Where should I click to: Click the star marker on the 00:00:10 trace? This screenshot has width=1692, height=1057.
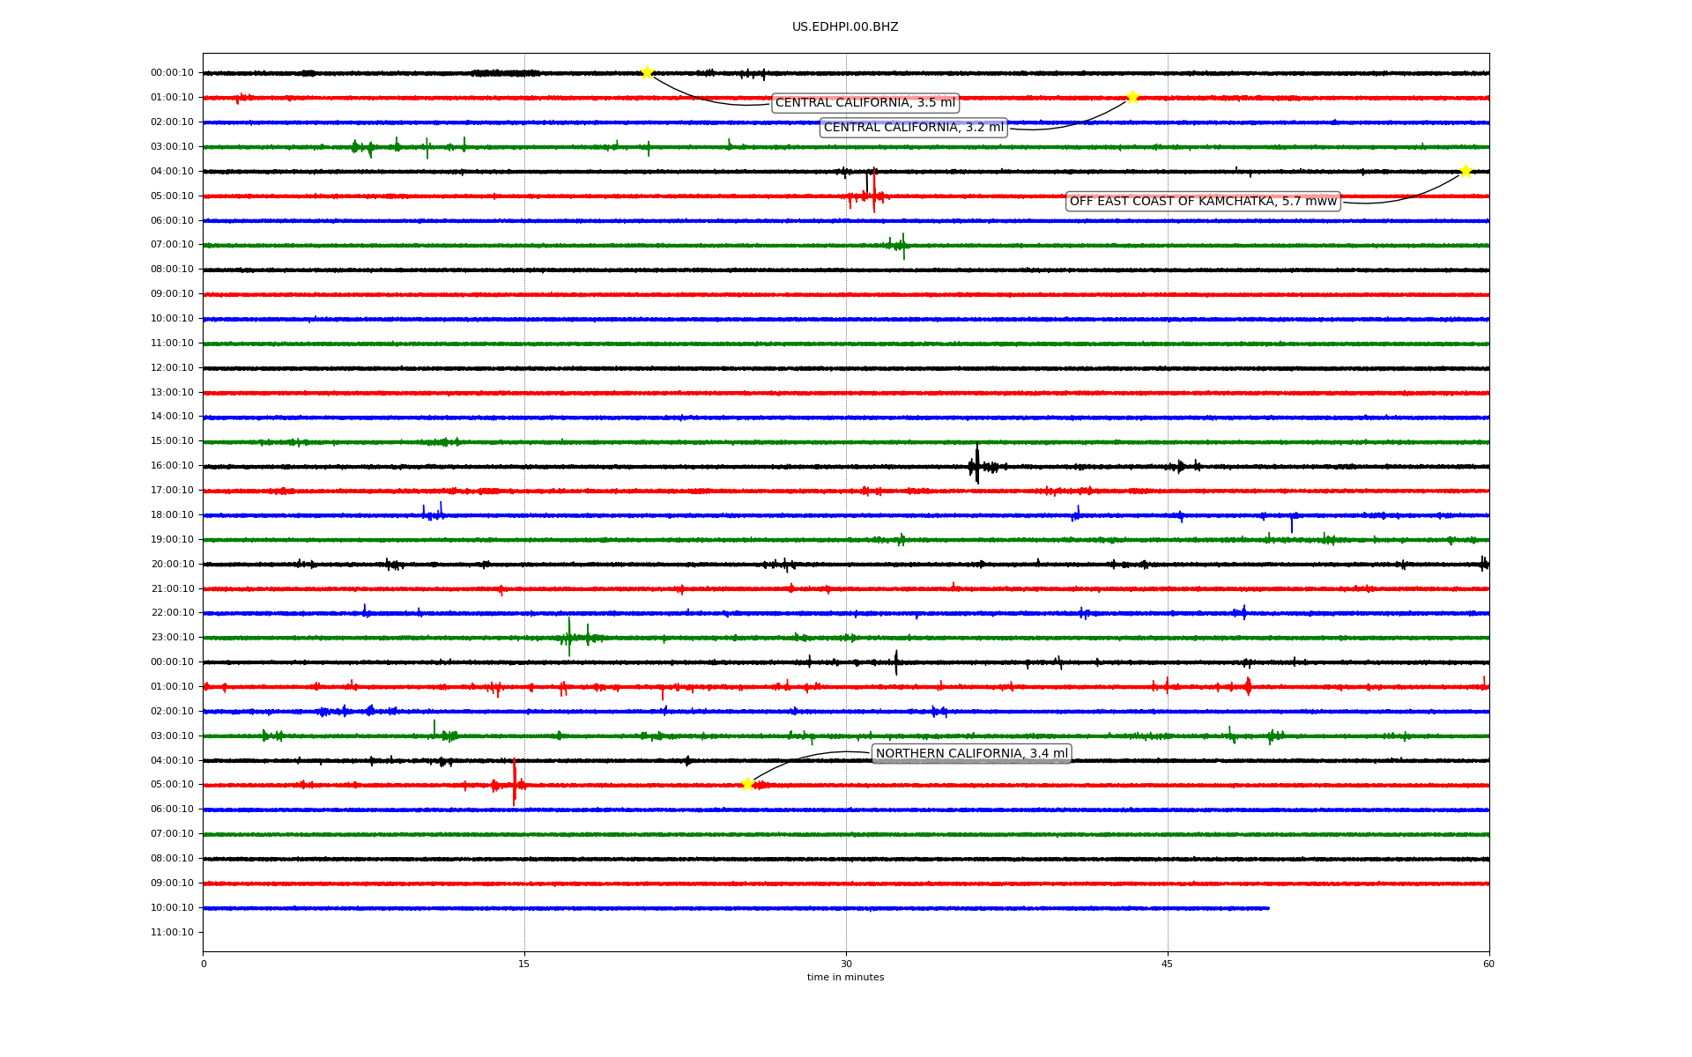[647, 72]
